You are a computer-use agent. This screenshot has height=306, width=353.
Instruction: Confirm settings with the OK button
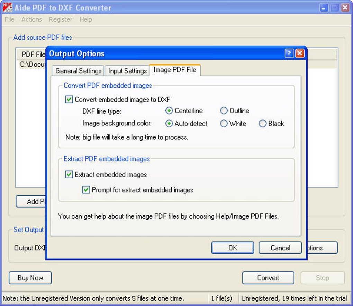click(232, 247)
